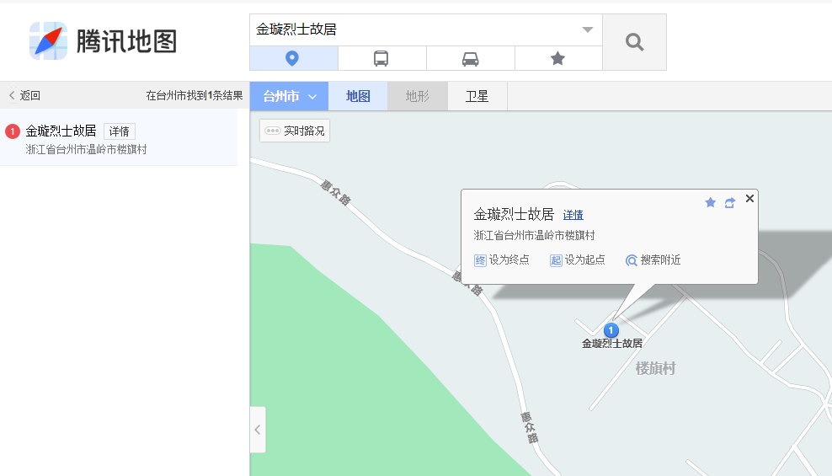The image size is (832, 476).
Task: Click the magnifier search button
Action: 634,42
